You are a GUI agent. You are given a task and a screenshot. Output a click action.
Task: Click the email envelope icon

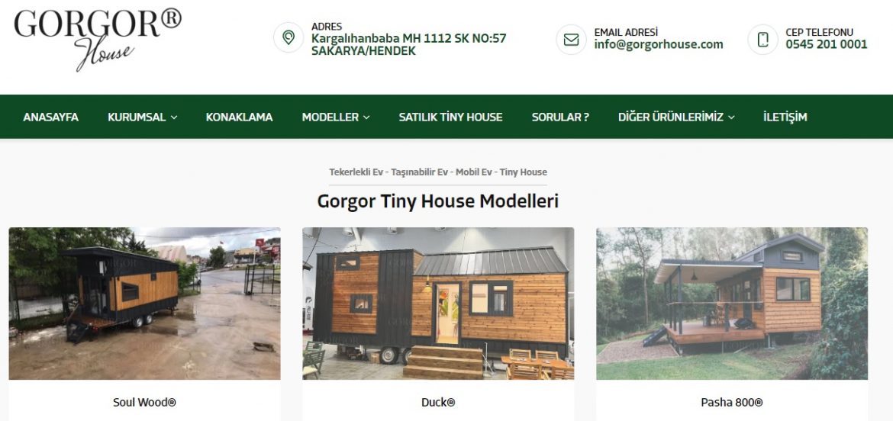click(571, 39)
